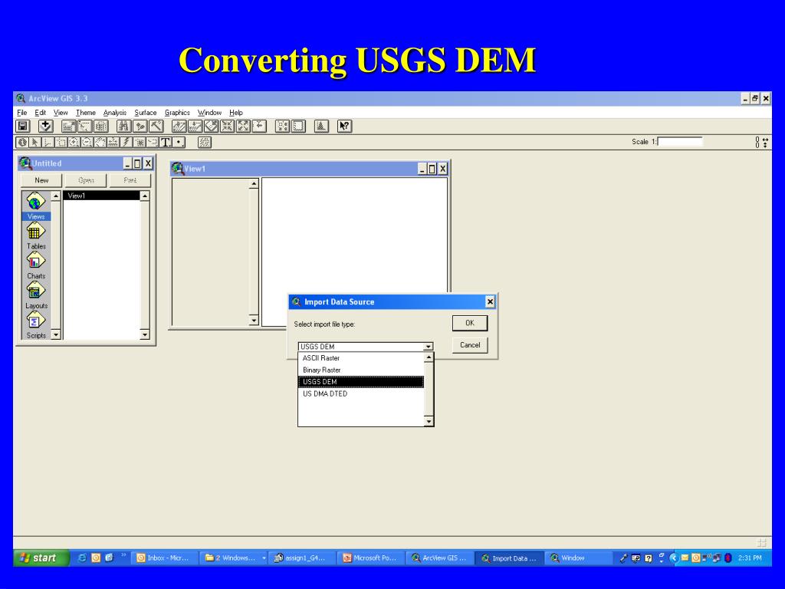This screenshot has height=589, width=785.
Task: Open the Views section in project window
Action: (36, 206)
